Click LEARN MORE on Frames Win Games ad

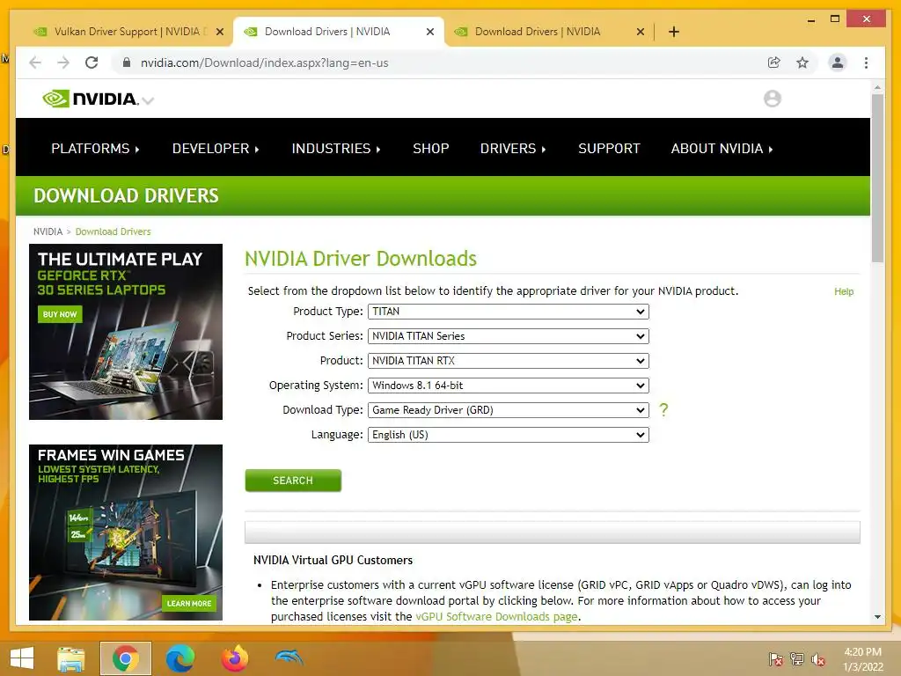[189, 604]
